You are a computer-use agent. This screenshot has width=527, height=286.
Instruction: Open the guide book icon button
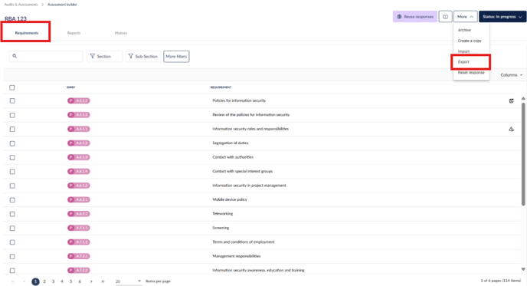coord(445,17)
